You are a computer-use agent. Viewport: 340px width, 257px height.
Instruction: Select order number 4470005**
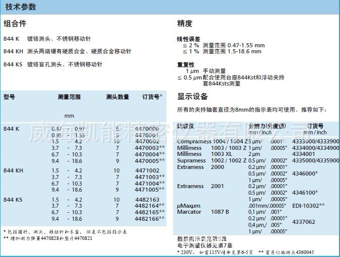click(x=150, y=161)
